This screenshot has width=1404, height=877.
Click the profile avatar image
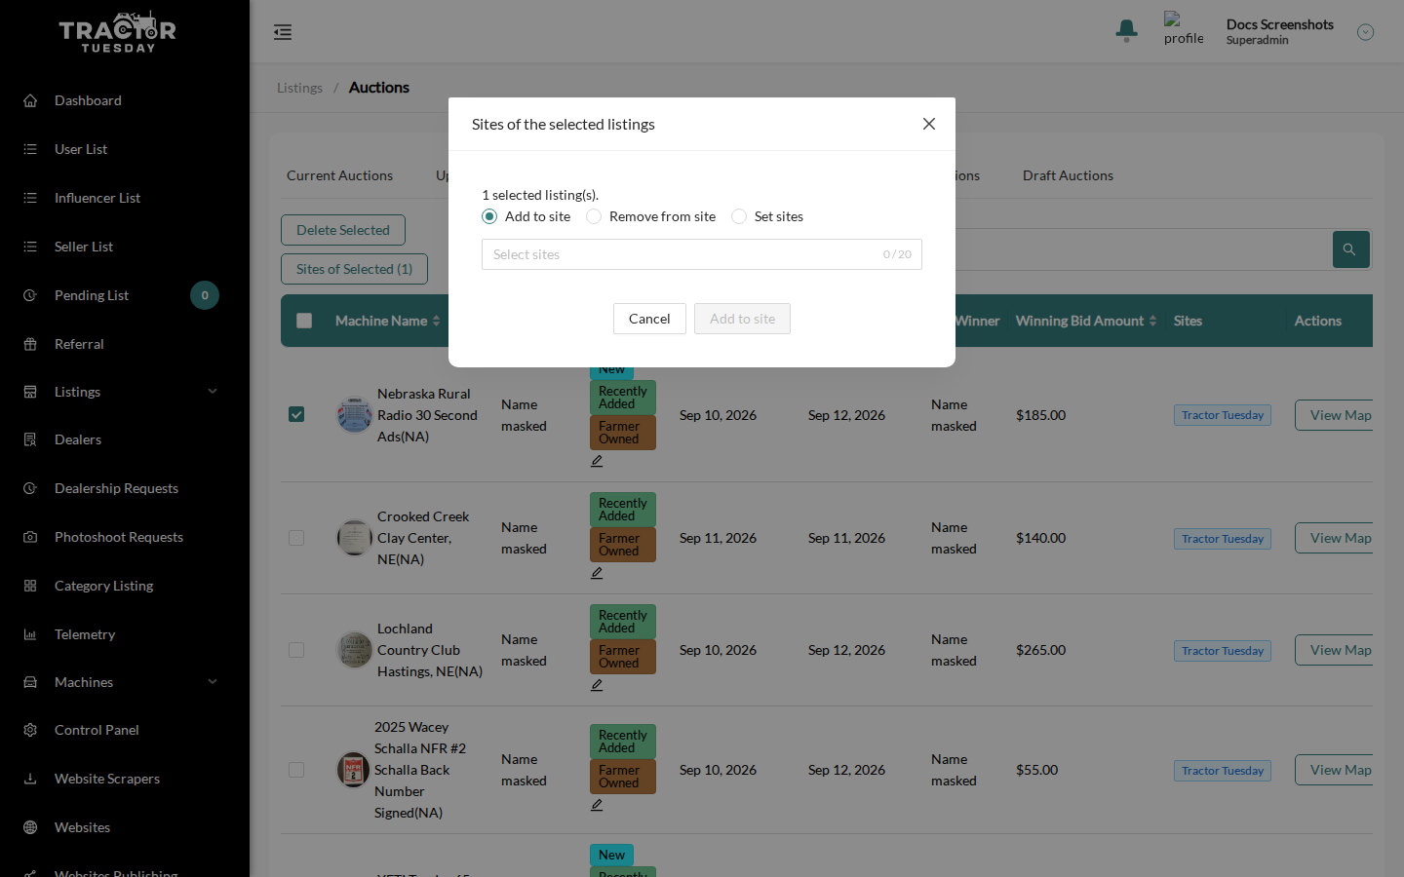pos(1184,29)
